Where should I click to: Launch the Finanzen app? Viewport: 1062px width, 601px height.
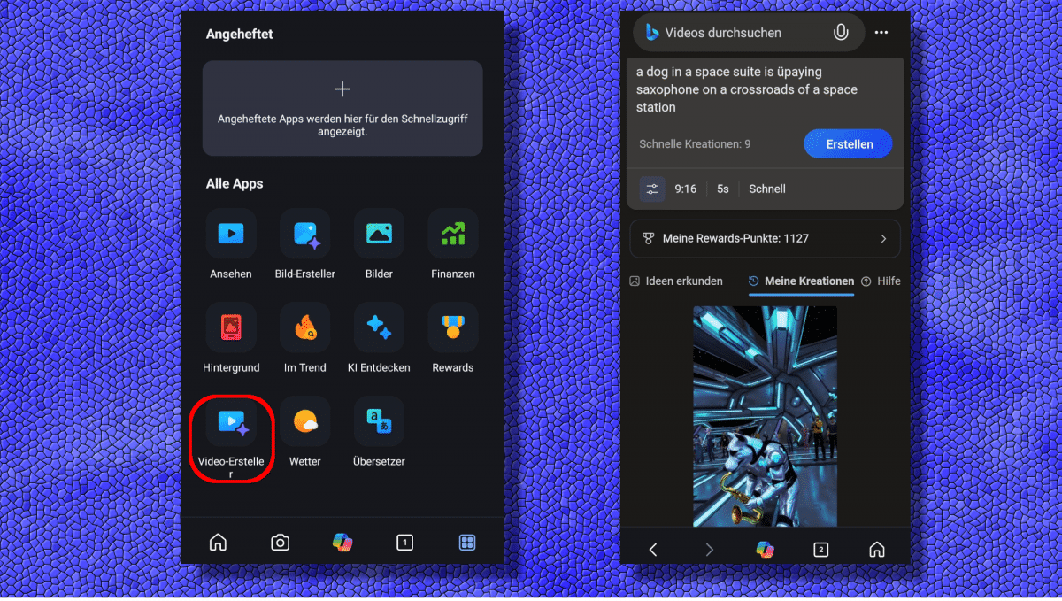[x=453, y=234]
